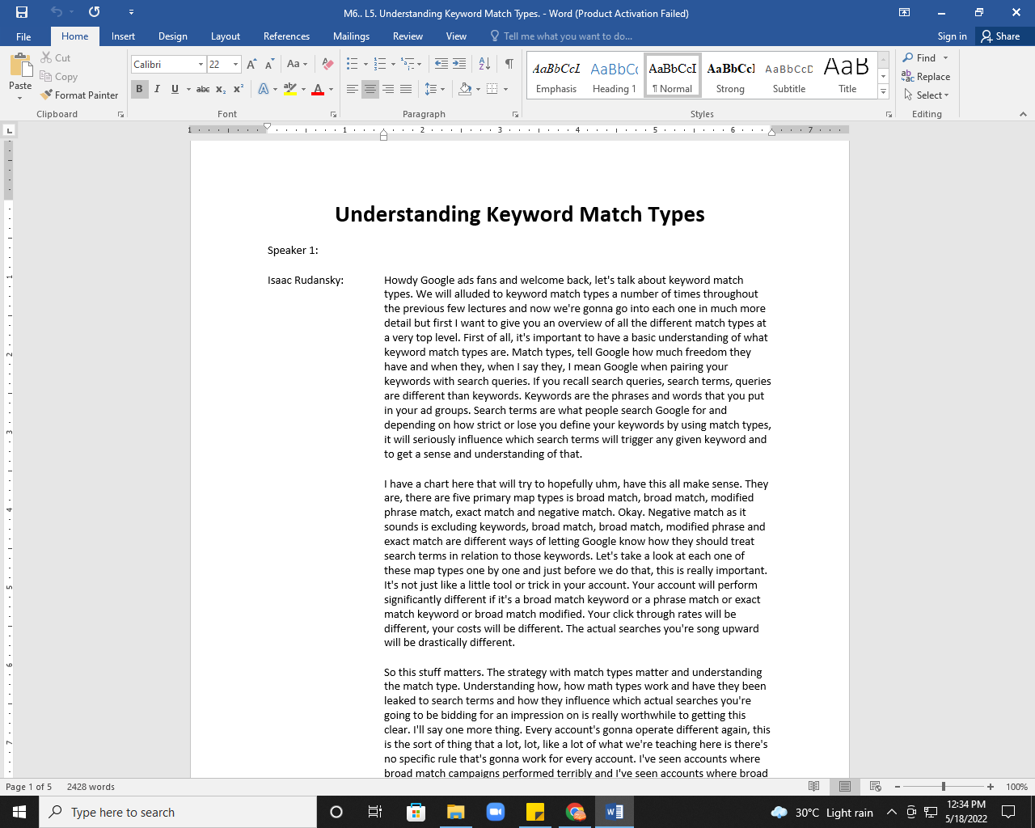This screenshot has height=828, width=1035.
Task: Toggle underline formatting
Action: tap(175, 89)
